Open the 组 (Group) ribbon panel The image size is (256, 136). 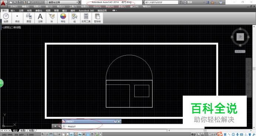[74, 18]
